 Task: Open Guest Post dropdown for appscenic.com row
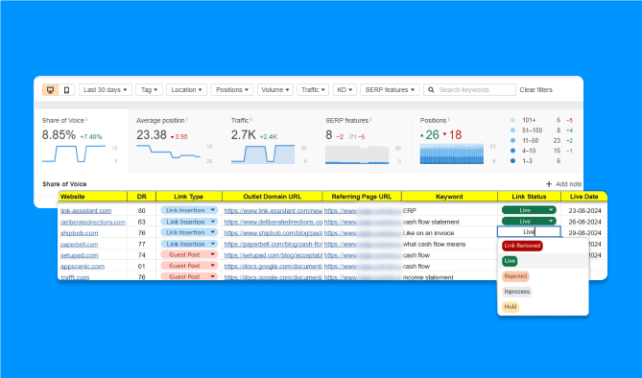[x=189, y=266]
